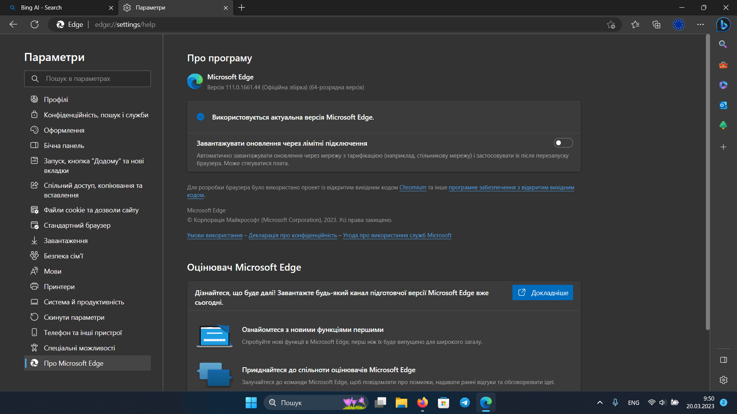Open the sidebar Tools briefcase icon
Image resolution: width=737 pixels, height=414 pixels.
click(723, 65)
